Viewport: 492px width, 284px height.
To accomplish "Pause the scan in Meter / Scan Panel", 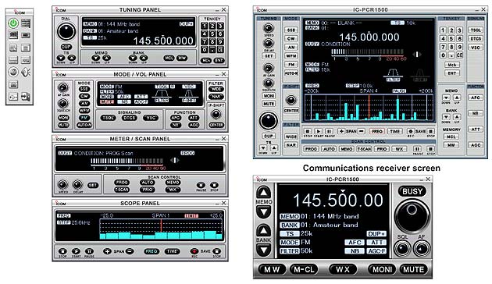I will pos(201,185).
